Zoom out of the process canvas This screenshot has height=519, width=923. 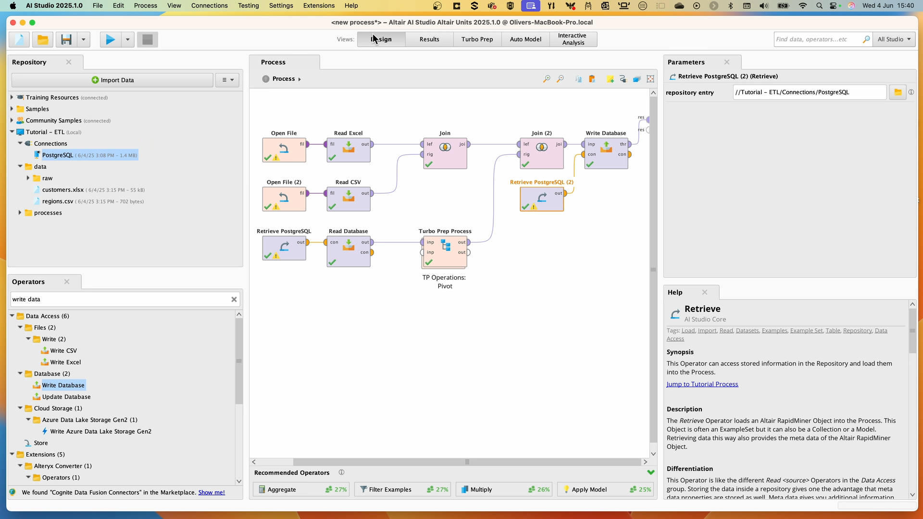561,79
